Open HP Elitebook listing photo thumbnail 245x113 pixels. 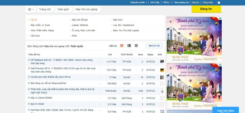[162, 62]
